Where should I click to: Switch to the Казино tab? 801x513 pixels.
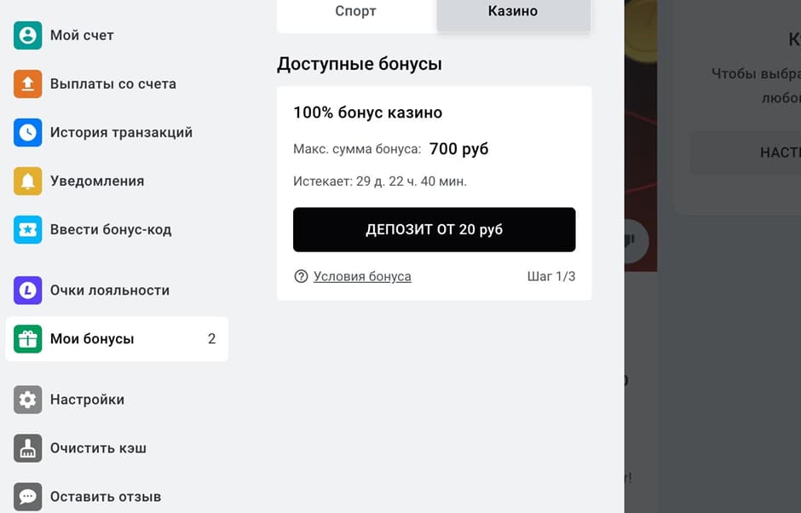pyautogui.click(x=512, y=11)
